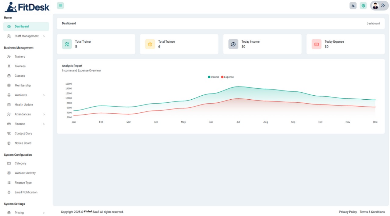
Task: Open the Trainers menu item
Action: (x=20, y=57)
